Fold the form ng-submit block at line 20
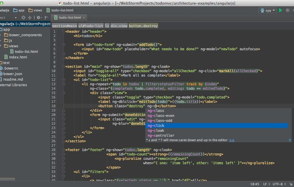The height and width of the screenshot is (187, 294). pyautogui.click(x=64, y=115)
